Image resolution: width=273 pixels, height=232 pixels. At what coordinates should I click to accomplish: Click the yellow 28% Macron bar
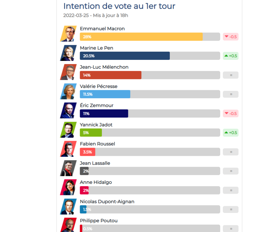(x=141, y=37)
